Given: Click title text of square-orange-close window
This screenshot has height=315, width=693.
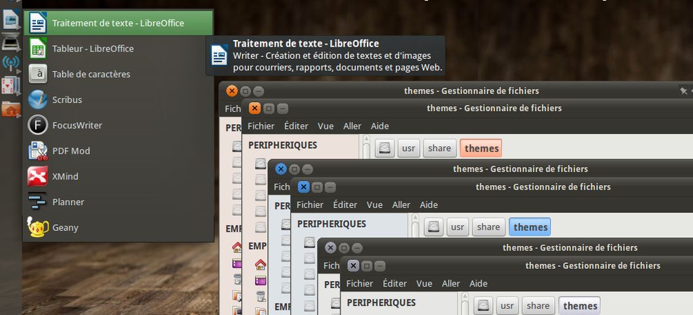Looking at the screenshot, I should pyautogui.click(x=494, y=108).
